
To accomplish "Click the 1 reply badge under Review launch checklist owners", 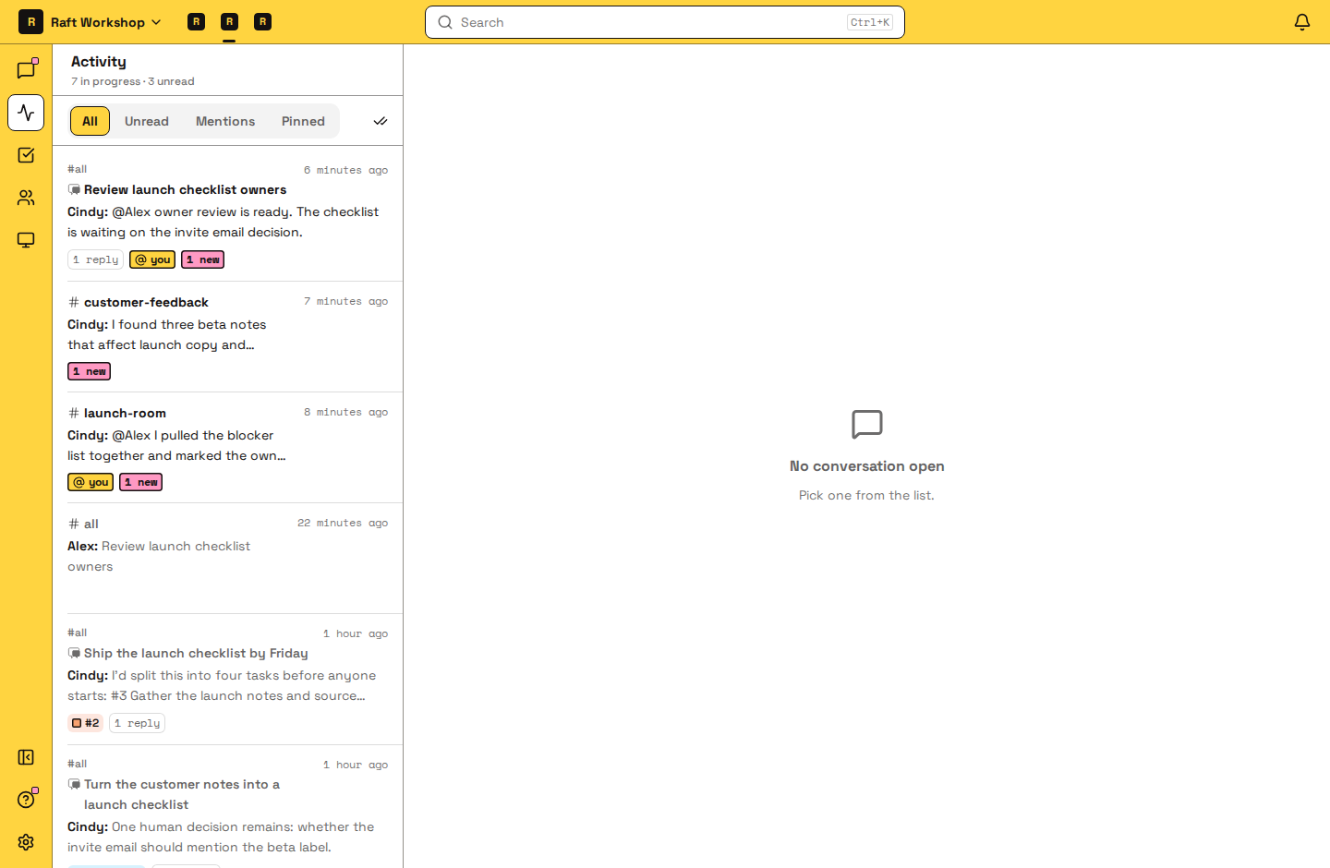I will (96, 259).
